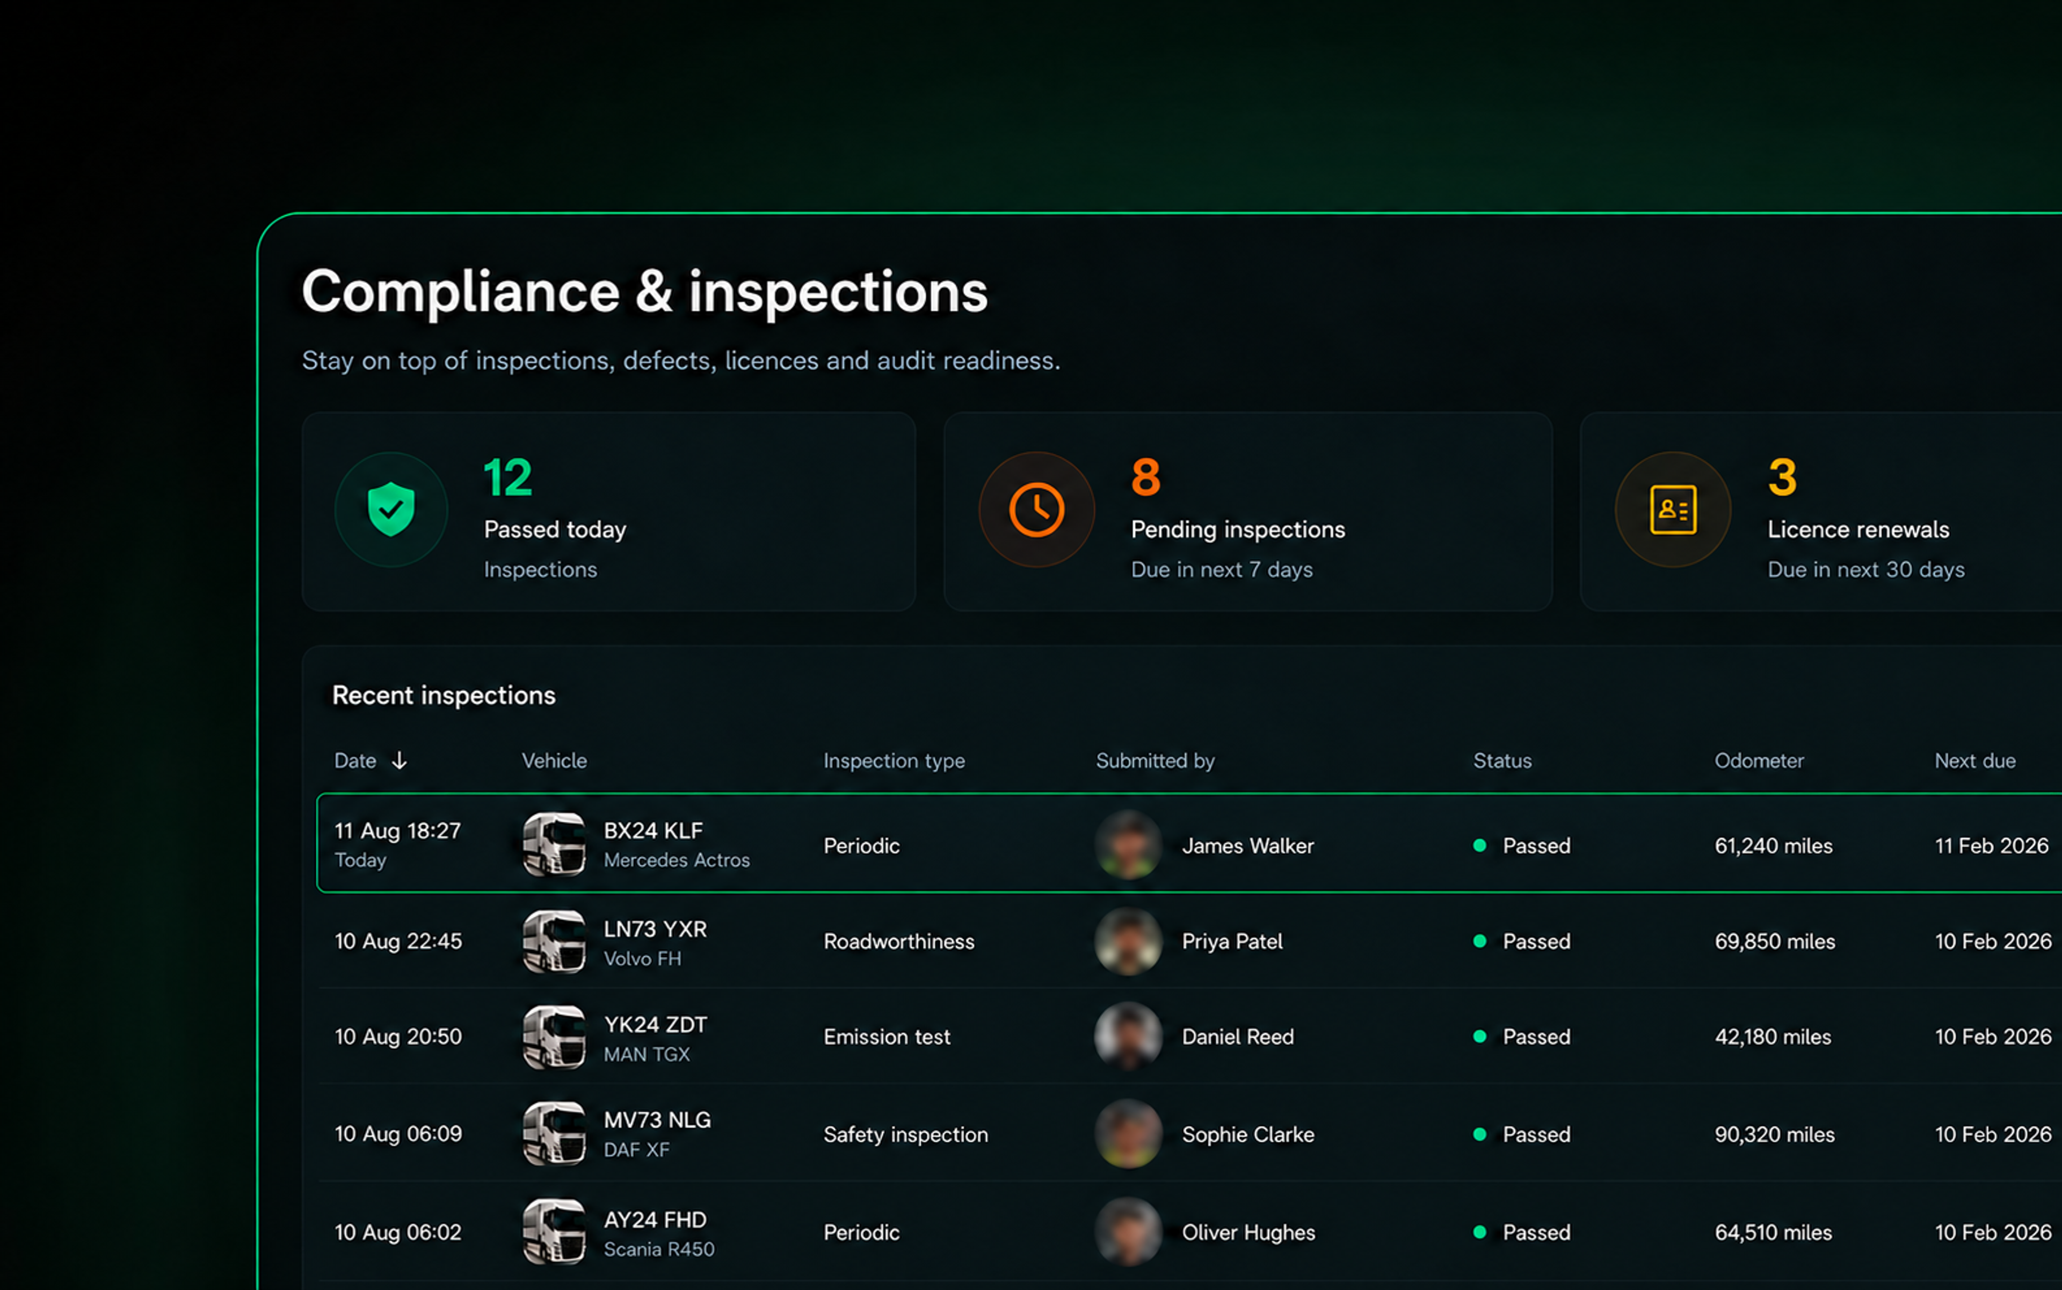Open James Walker's avatar

[x=1128, y=845]
